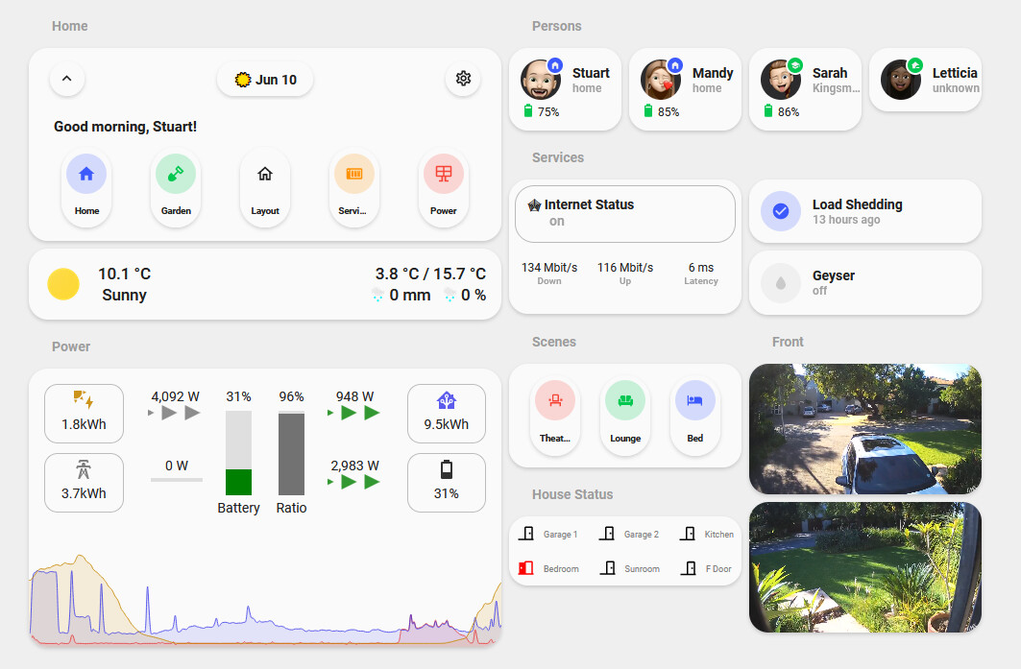The height and width of the screenshot is (669, 1021).
Task: Activate the Bed scene icon
Action: (x=695, y=400)
